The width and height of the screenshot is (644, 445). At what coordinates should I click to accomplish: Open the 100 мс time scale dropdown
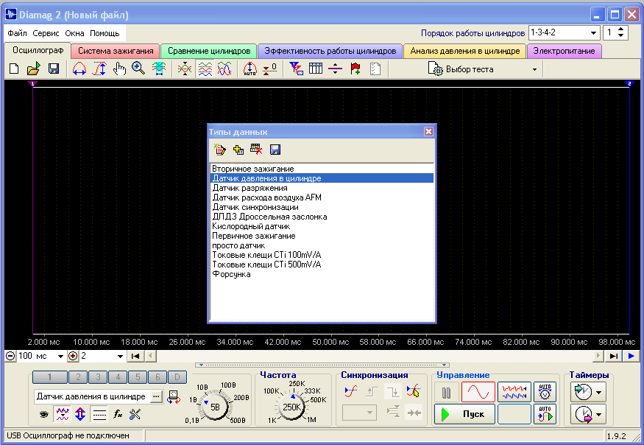click(60, 356)
